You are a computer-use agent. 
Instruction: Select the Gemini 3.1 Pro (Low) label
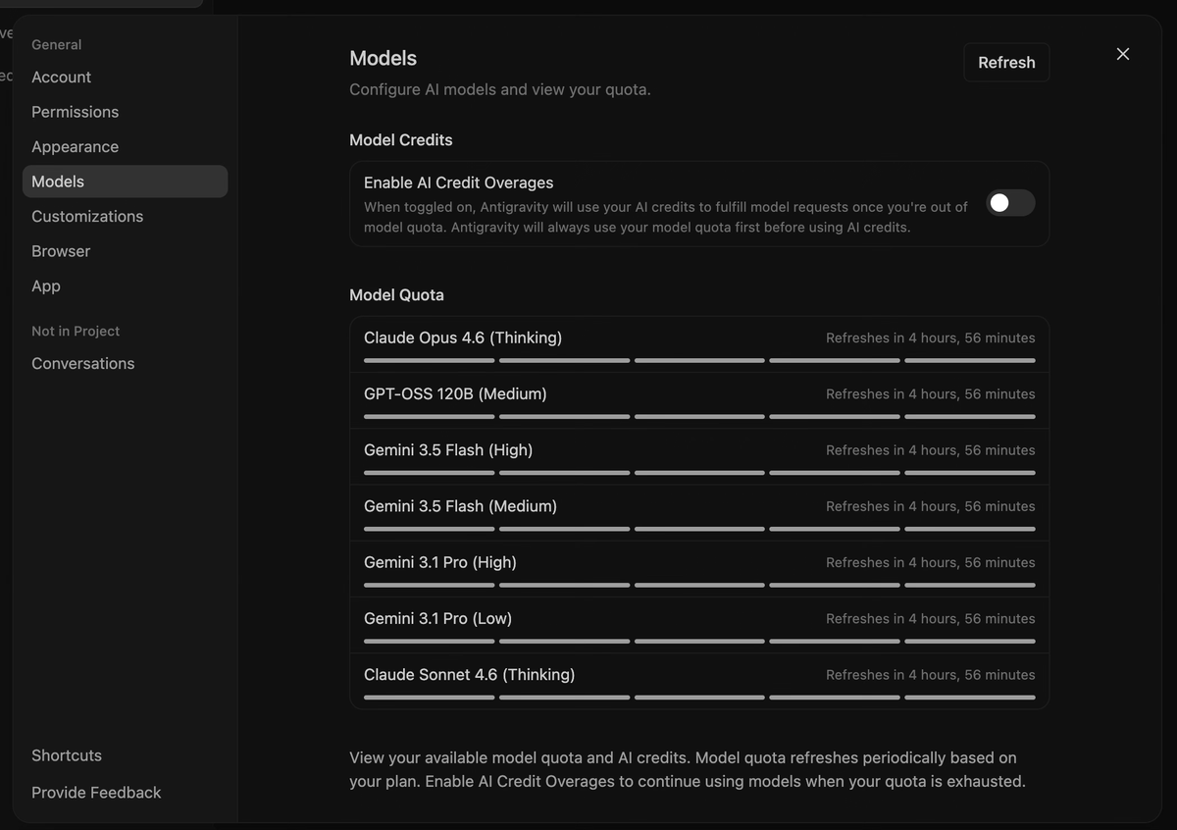coord(437,619)
